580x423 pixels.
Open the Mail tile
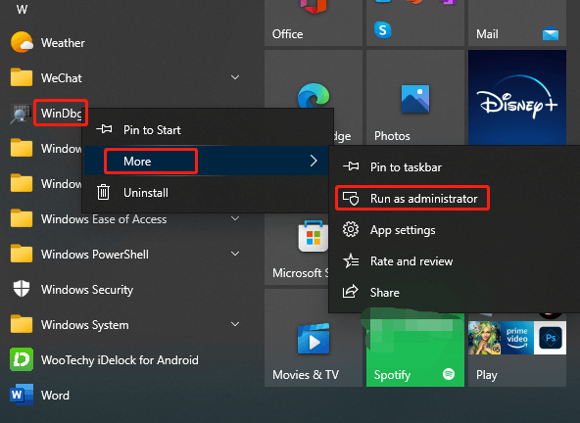516,23
